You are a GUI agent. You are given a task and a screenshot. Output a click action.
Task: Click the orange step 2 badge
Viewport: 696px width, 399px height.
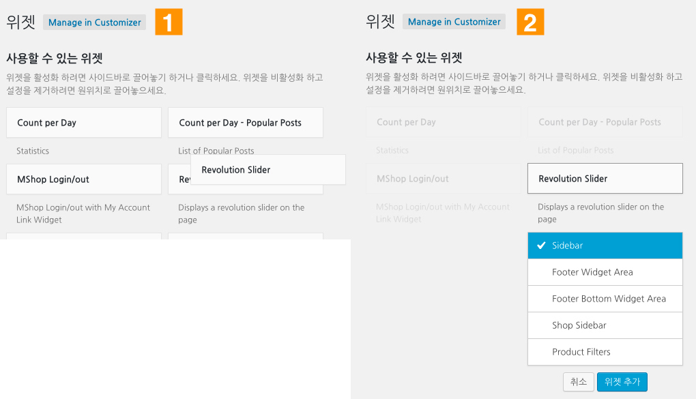click(x=530, y=22)
